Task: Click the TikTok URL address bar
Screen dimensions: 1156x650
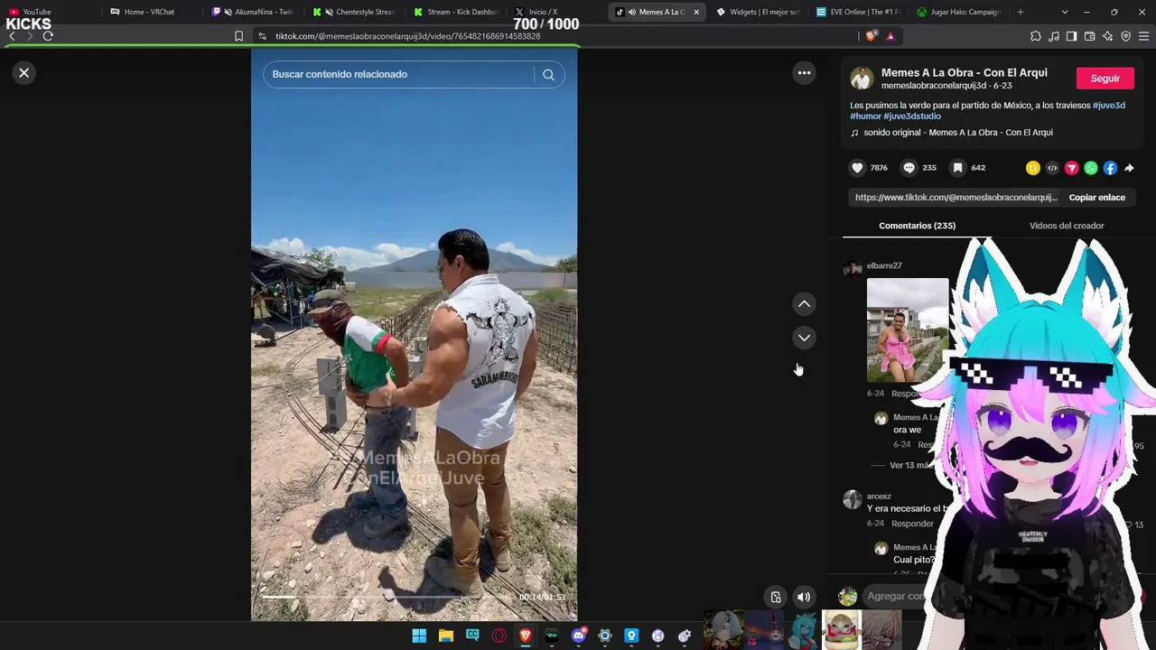Action: (x=407, y=36)
